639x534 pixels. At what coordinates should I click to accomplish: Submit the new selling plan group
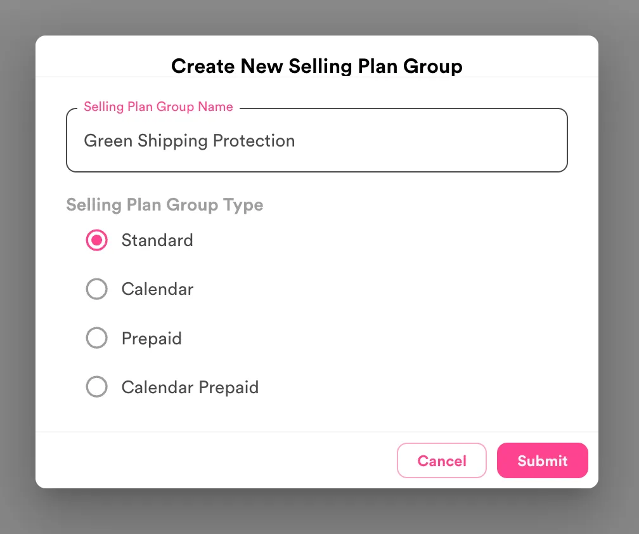point(542,460)
